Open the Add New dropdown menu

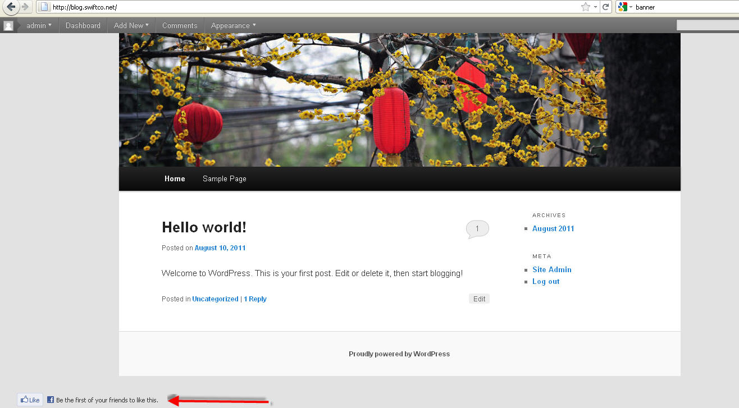pyautogui.click(x=131, y=25)
